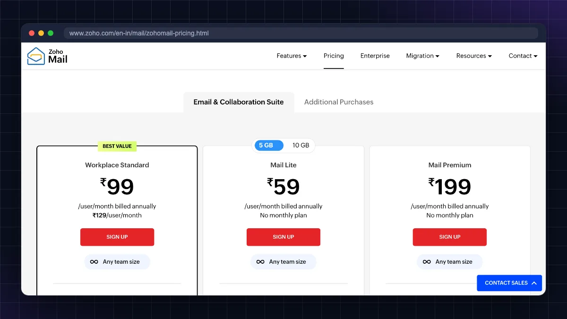Open the Features dropdown menu
Screen dimensions: 567x319
(292, 56)
